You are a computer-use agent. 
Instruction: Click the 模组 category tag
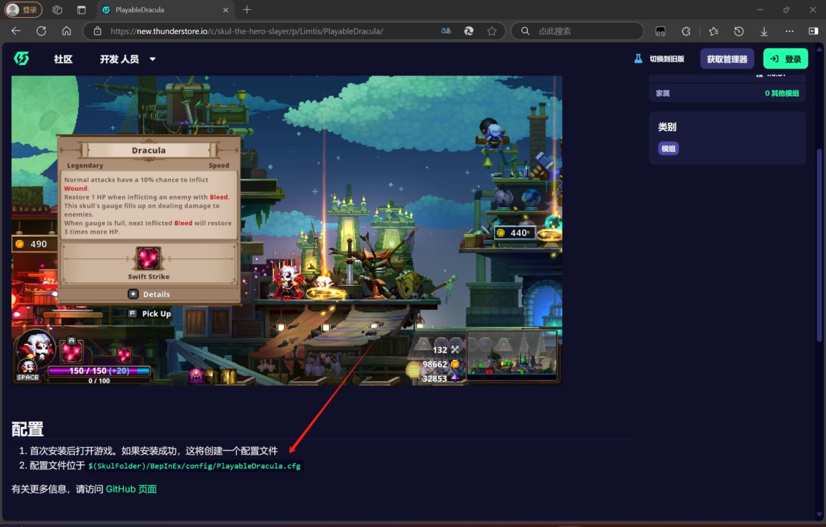click(669, 149)
